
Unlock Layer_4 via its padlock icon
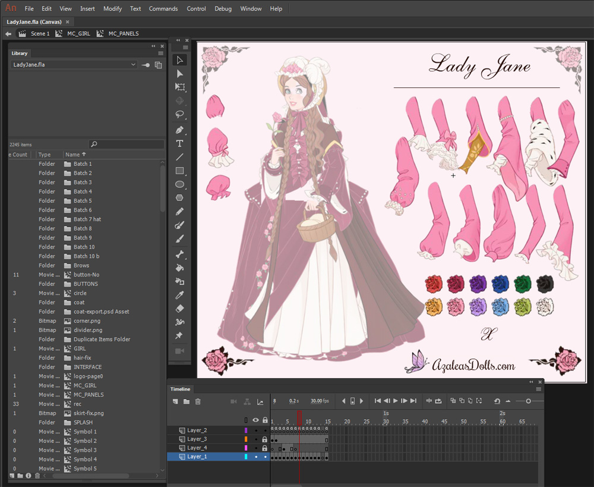(265, 448)
